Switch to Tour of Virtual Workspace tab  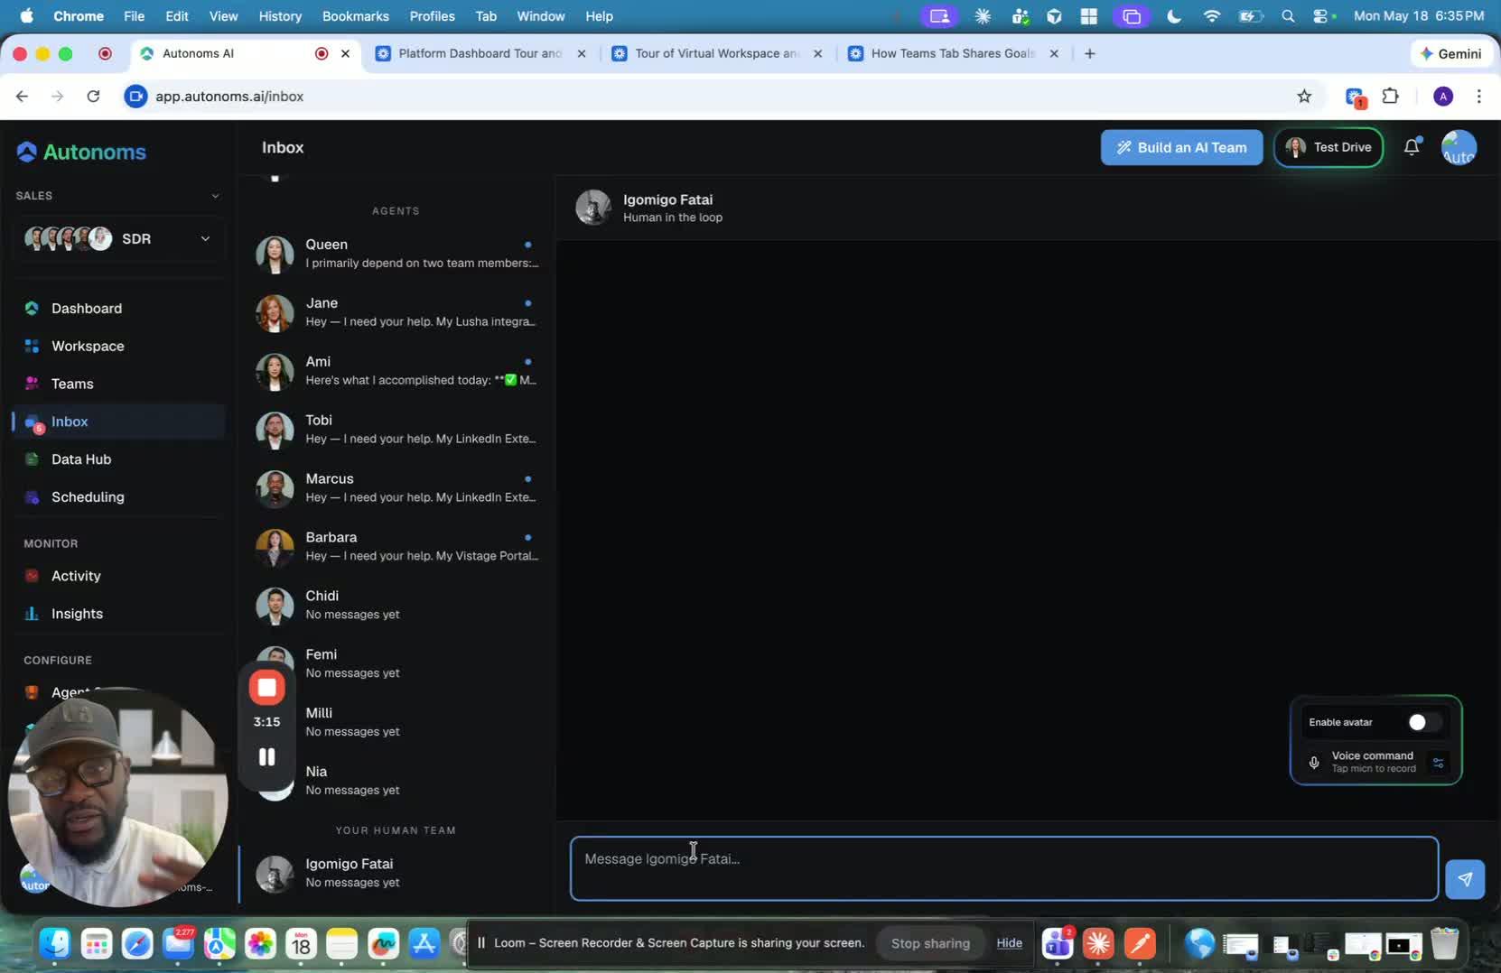tap(715, 54)
